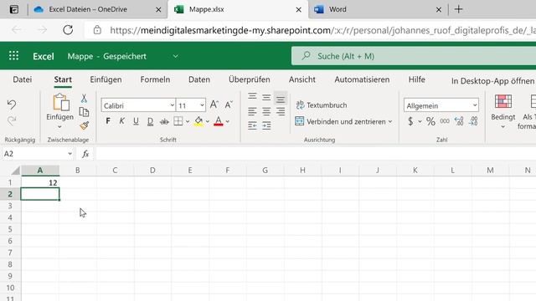The image size is (536, 301).
Task: Open Bedingt conditional formatting button
Action: pyautogui.click(x=502, y=111)
